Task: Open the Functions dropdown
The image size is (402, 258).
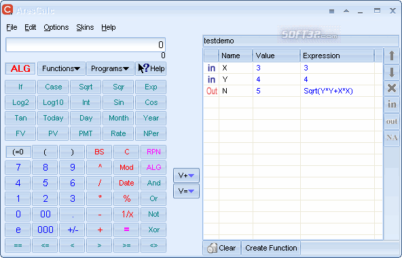Action: [61, 68]
